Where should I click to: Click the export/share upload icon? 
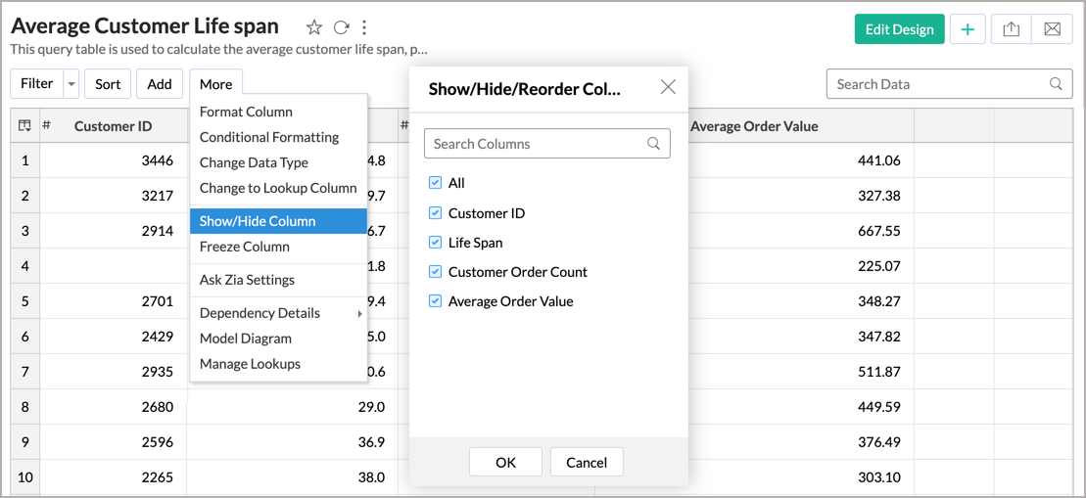pyautogui.click(x=1012, y=29)
